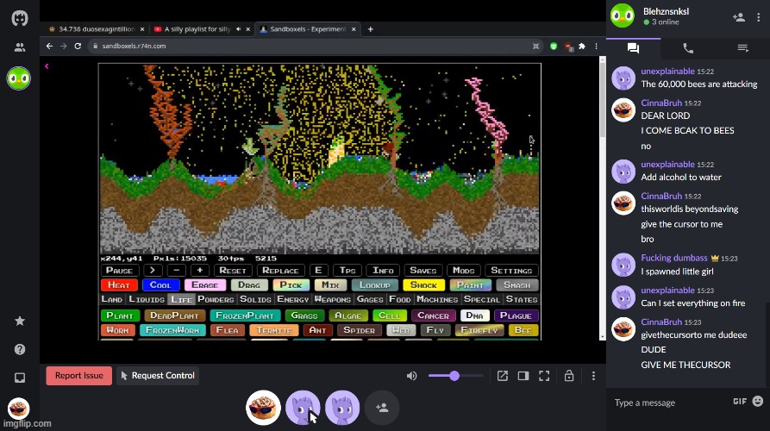
Task: Mute the stream volume speaker icon
Action: click(411, 376)
